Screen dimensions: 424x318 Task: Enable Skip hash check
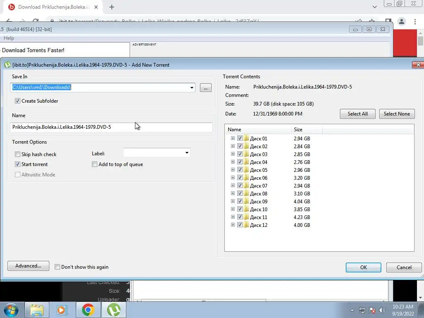pos(17,154)
